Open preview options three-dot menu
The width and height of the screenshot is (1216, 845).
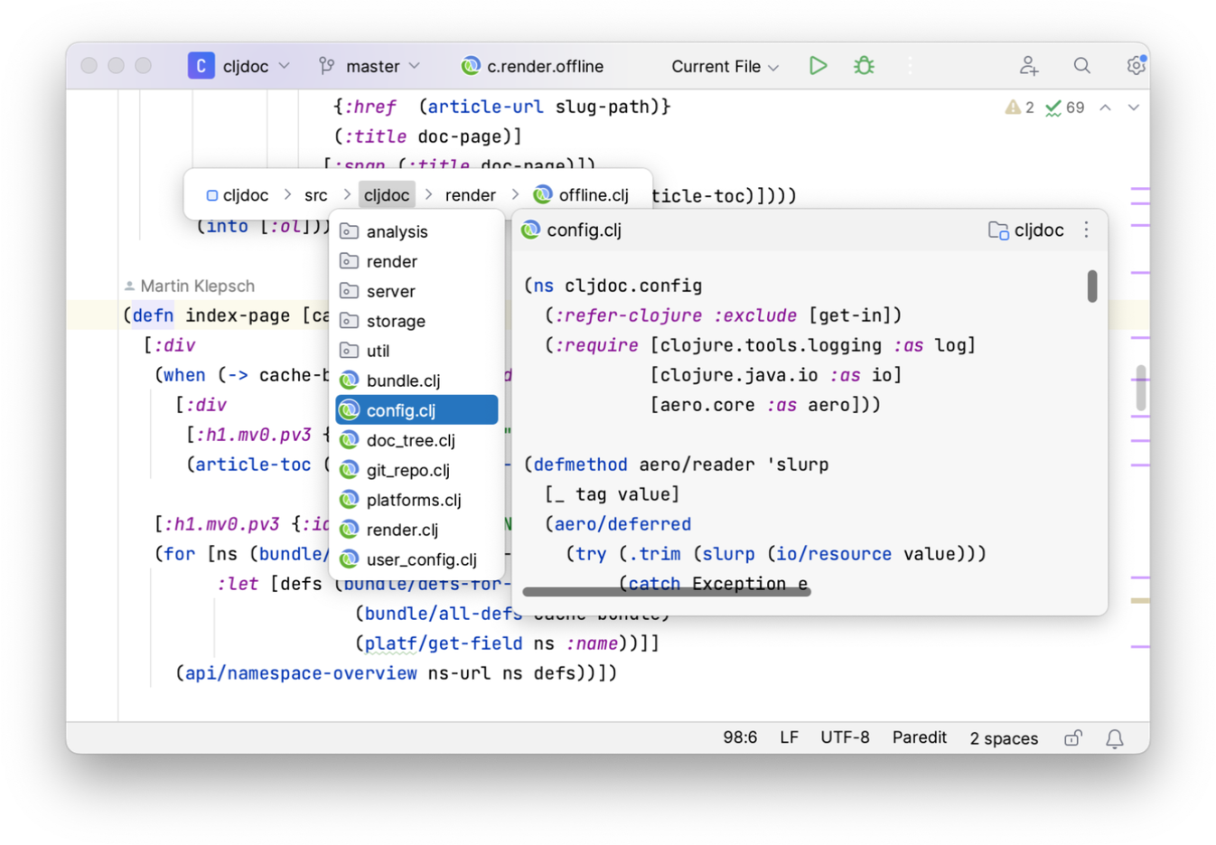[x=1086, y=230]
